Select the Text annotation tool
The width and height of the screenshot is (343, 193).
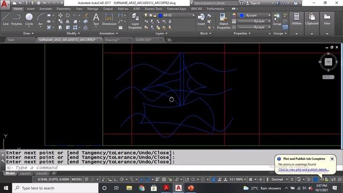tap(96, 19)
